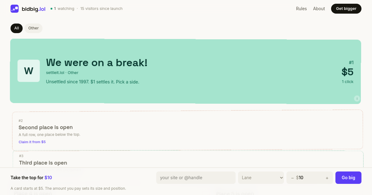Increase bid amount with the plus button
This screenshot has height=195, width=372.
tap(327, 178)
